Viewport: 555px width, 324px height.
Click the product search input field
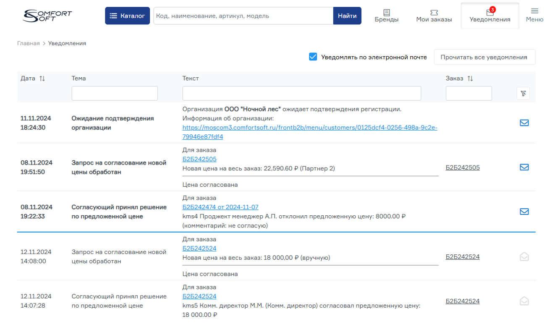(243, 16)
